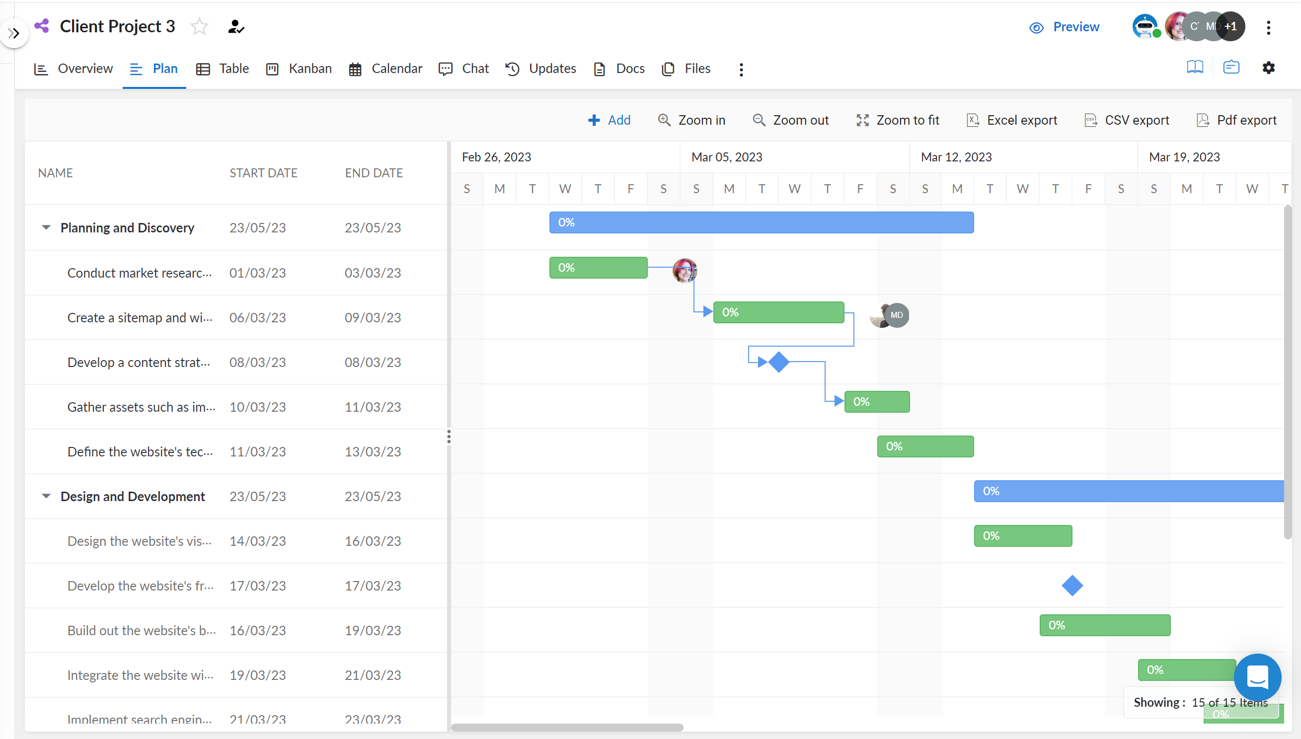
Task: Show more tabs via vertical dots
Action: coord(741,70)
